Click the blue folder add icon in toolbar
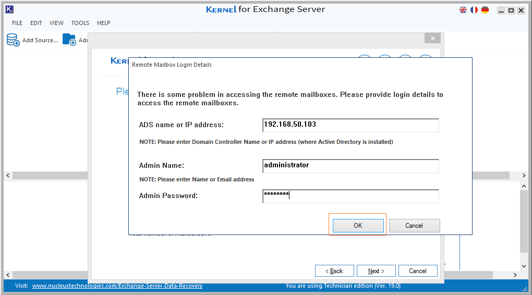 point(69,40)
